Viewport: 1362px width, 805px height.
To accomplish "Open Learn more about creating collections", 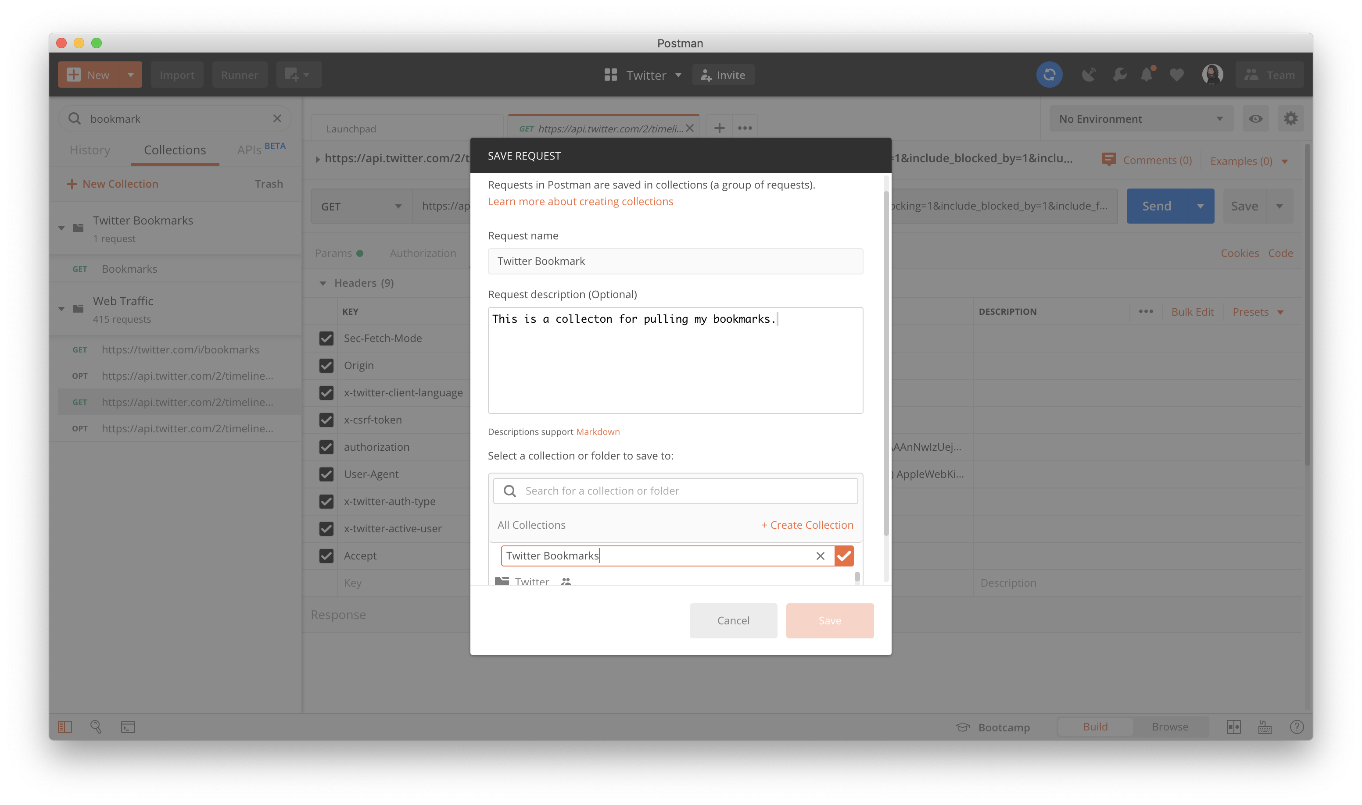I will click(x=581, y=201).
